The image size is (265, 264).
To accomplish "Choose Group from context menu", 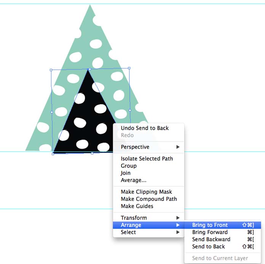I will pos(148,166).
